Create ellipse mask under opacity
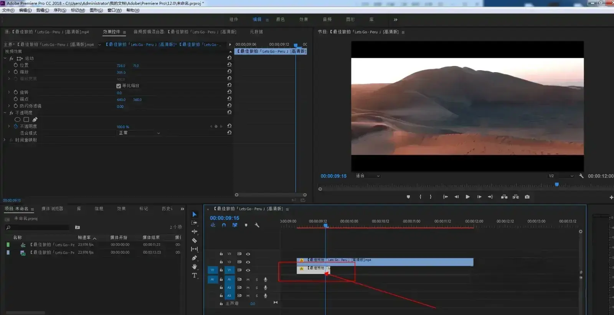This screenshot has width=614, height=315. pyautogui.click(x=17, y=120)
